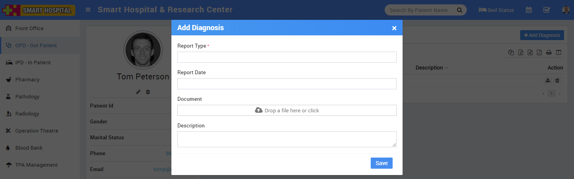Open the task checklist icon
The image size is (574, 179).
coord(547,10)
